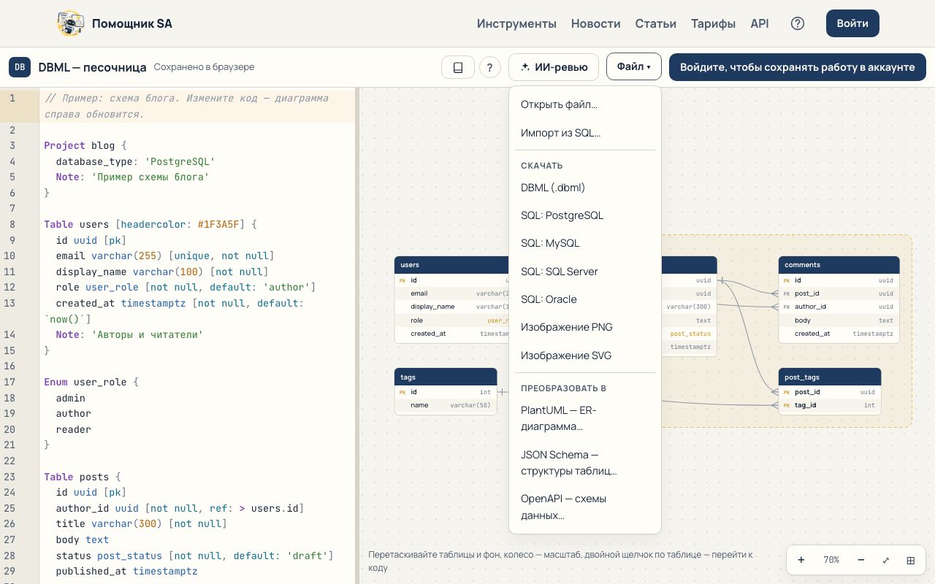The image size is (935, 584).
Task: Click the DB badge icon
Action: [20, 67]
